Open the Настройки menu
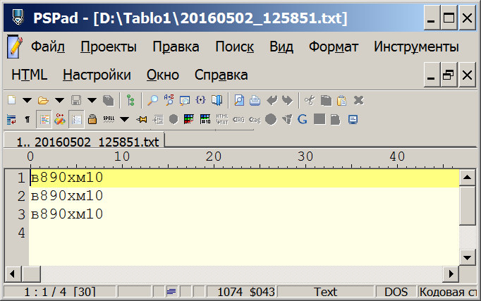The image size is (481, 301). 97,75
